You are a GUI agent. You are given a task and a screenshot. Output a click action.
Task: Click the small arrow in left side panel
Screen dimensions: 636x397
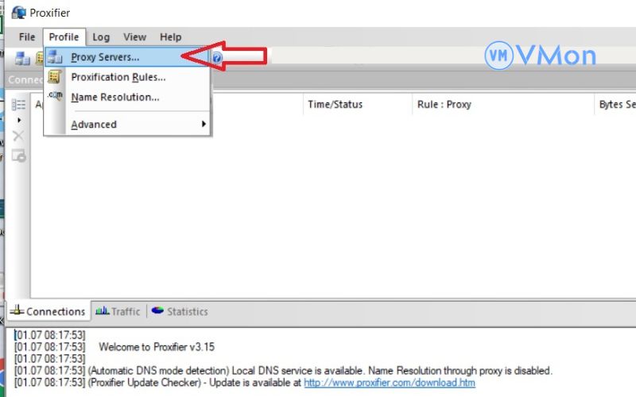pos(19,120)
